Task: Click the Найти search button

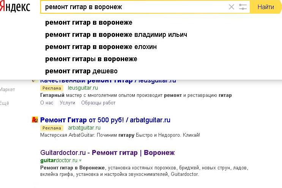Action: coord(266,7)
